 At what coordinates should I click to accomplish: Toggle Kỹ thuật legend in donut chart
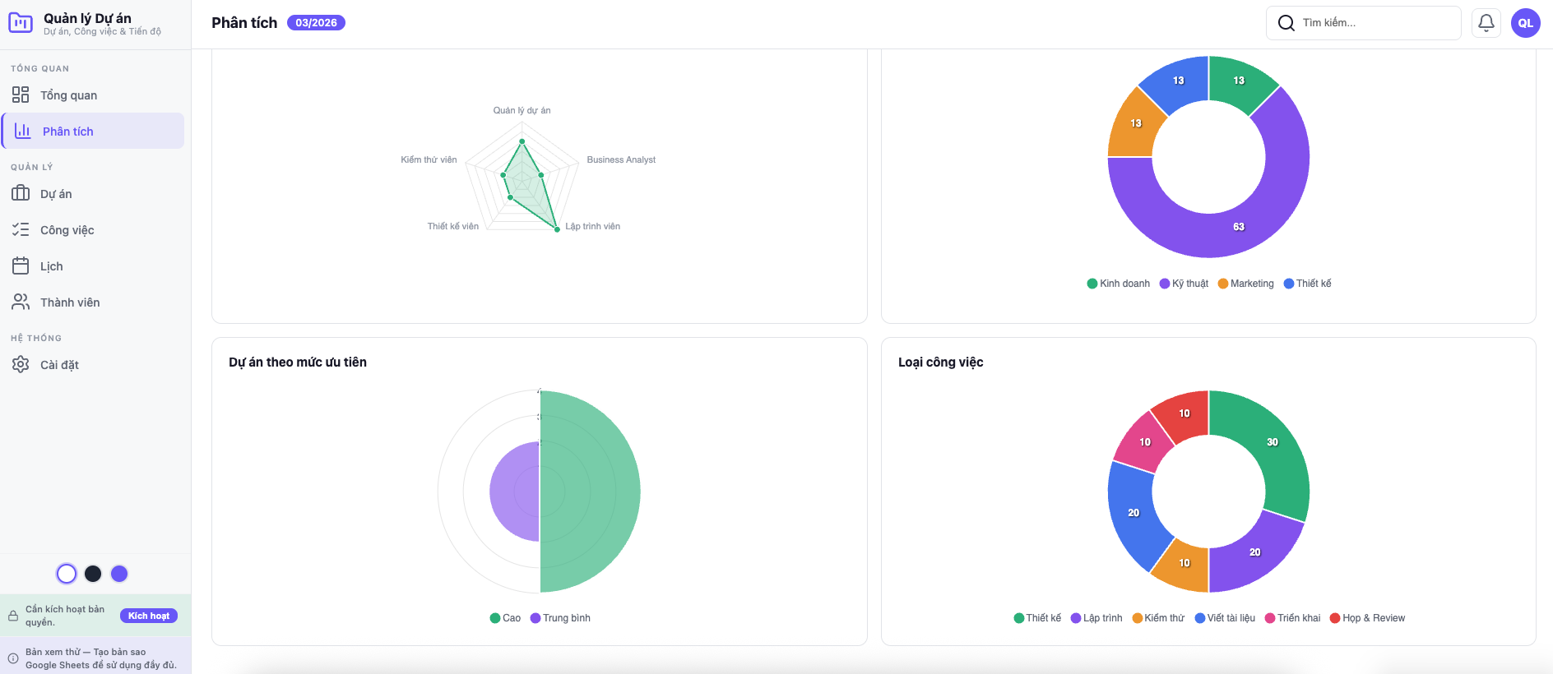tap(1184, 284)
